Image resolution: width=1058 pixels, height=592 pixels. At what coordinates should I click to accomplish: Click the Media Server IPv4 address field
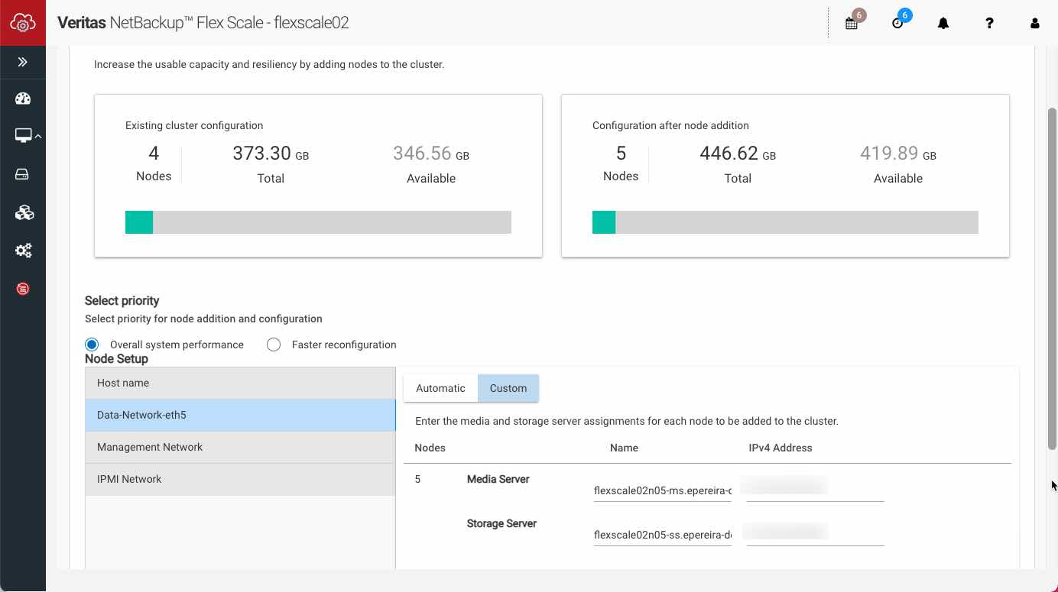815,488
